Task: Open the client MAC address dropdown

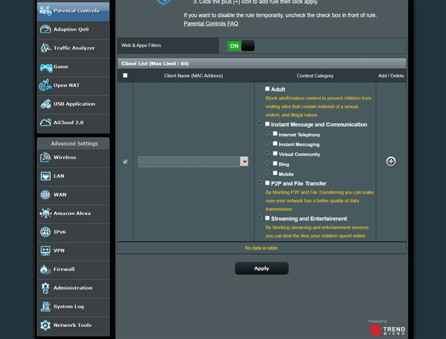Action: [x=244, y=161]
